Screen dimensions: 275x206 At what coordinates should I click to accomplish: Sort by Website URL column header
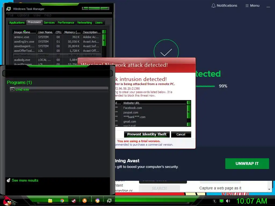[154, 103]
